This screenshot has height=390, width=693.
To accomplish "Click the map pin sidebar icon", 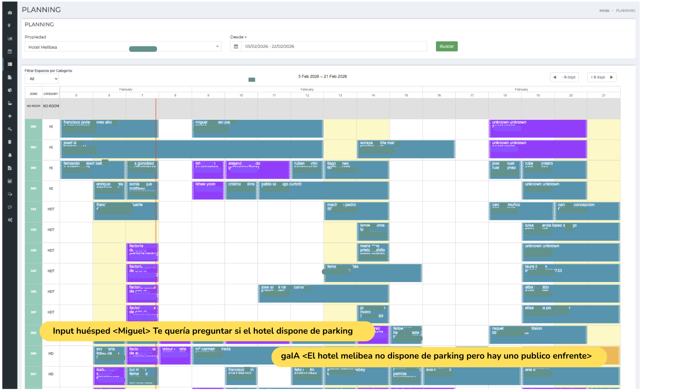I will [x=9, y=26].
